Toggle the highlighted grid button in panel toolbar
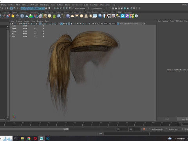Image resolution: width=188 pixels, height=141 pixels. 40,23
